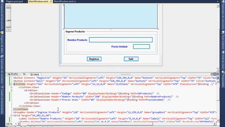
Task: Switch to the MainWindow.xaml.cs tab
Action: click(x=65, y=1)
